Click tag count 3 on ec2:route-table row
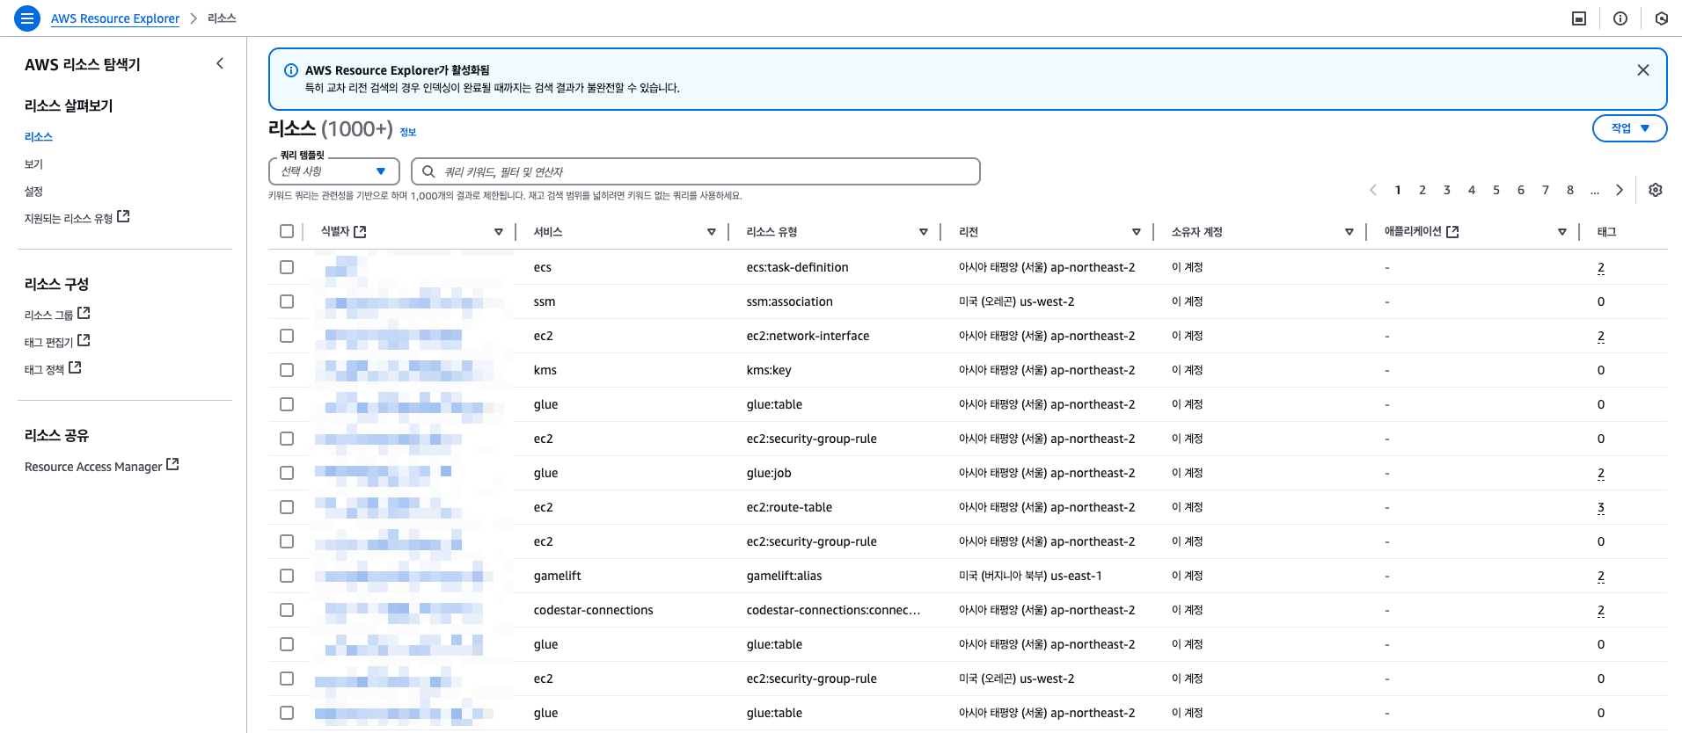This screenshot has width=1682, height=733. [1601, 507]
